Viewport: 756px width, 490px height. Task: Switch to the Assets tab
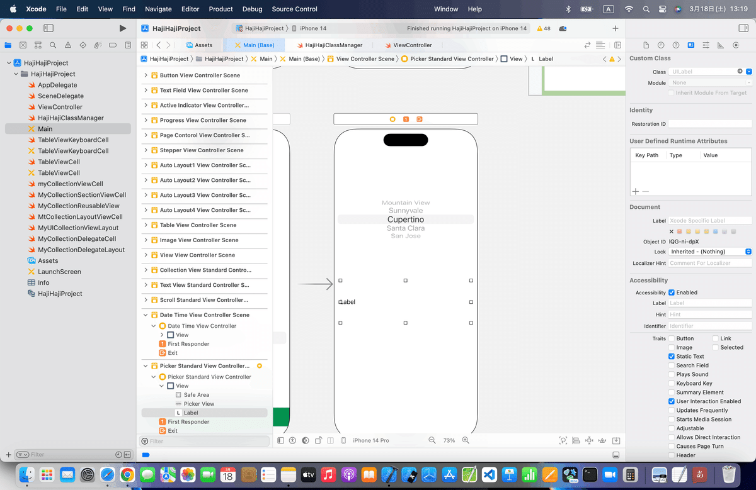tap(199, 45)
